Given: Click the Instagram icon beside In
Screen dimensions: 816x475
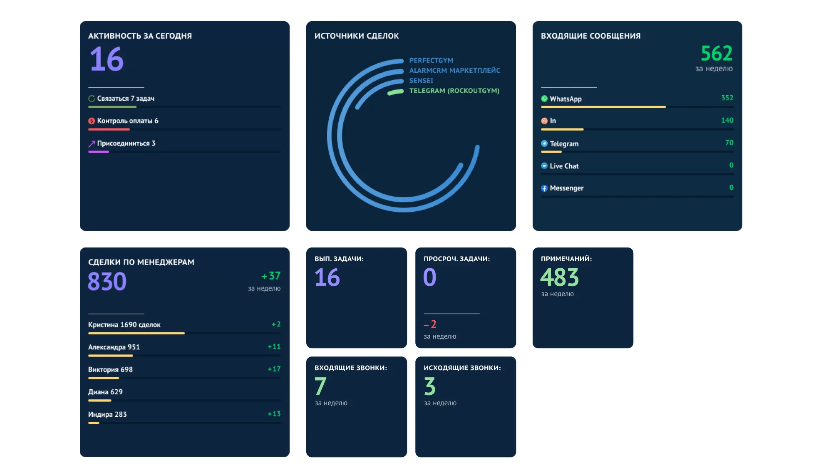Looking at the screenshot, I should (x=544, y=121).
